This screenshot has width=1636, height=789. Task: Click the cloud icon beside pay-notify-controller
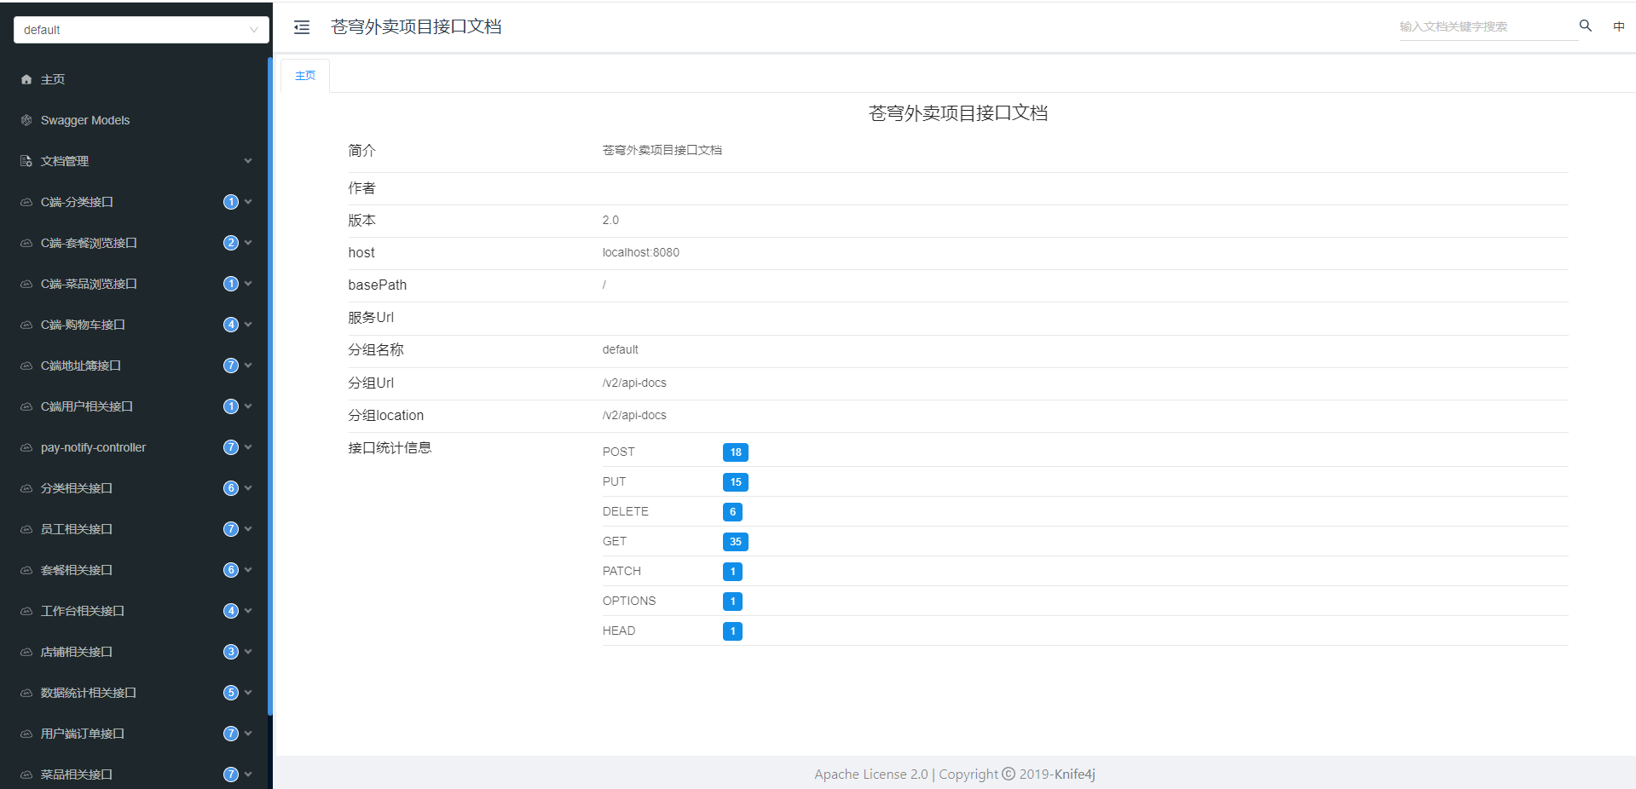(26, 447)
